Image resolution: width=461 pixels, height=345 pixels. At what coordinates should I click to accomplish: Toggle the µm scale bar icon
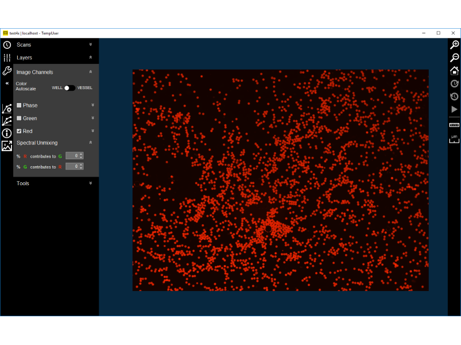pos(455,139)
